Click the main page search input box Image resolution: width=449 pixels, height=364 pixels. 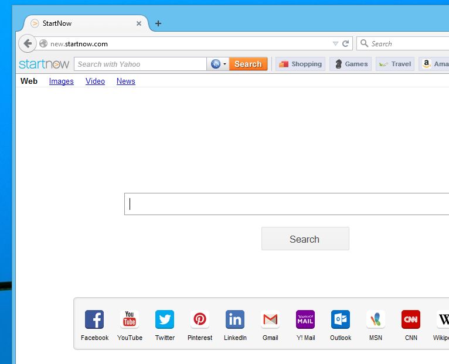pos(287,204)
